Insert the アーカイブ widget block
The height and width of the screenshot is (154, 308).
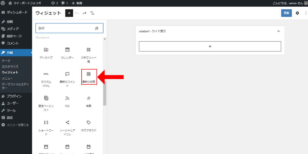point(46,54)
